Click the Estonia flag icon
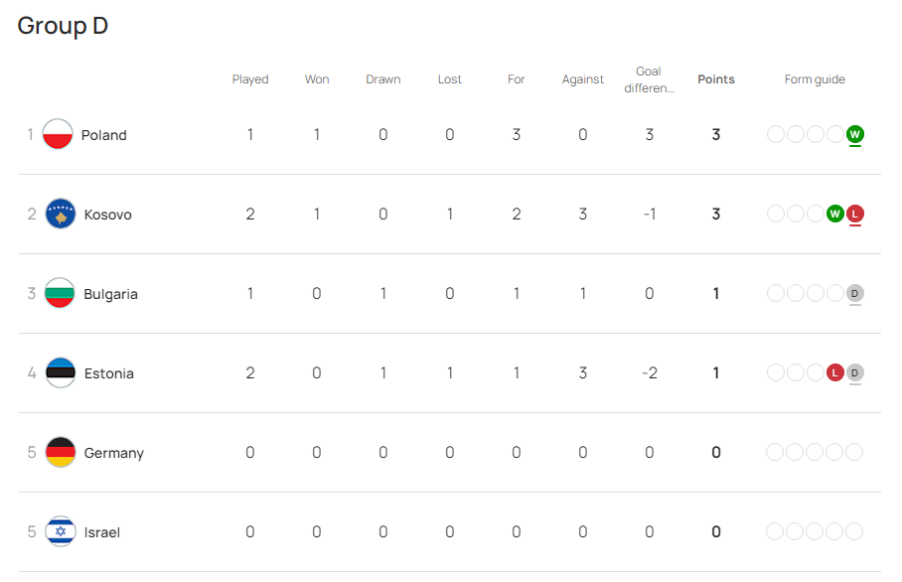902x582 pixels. point(61,372)
